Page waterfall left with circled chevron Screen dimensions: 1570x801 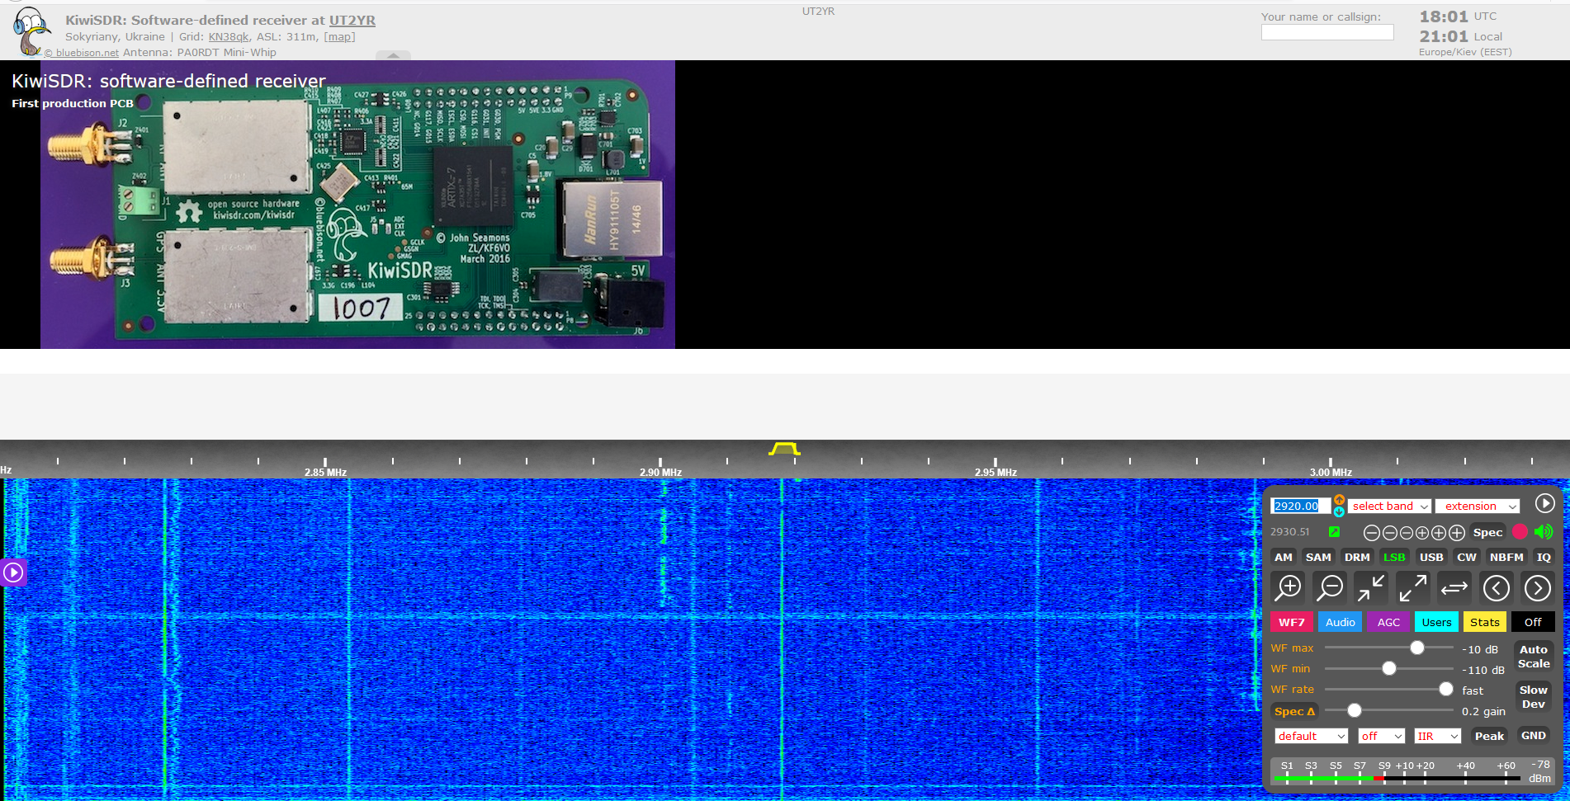(1496, 587)
